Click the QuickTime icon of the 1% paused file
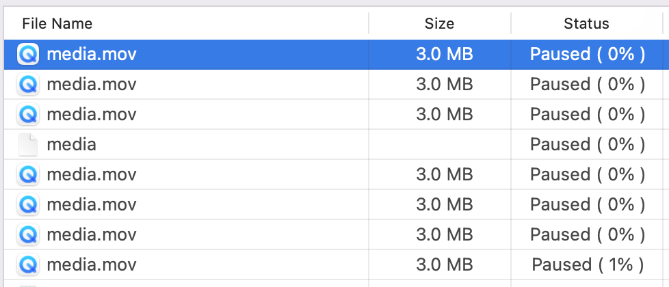Viewport: 669px width, 287px height. pos(28,264)
